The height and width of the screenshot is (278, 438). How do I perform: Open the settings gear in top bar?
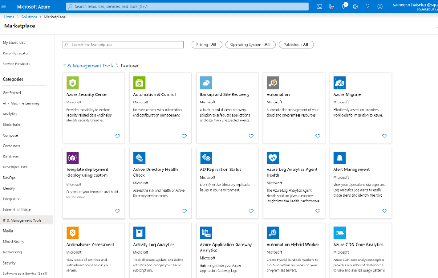click(x=356, y=6)
